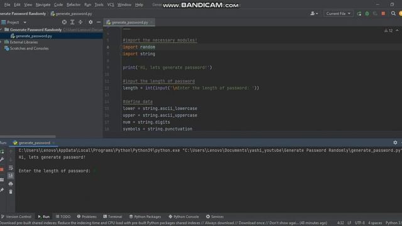402x226 pixels.
Task: Open the Version Control tool window
Action: point(16,217)
